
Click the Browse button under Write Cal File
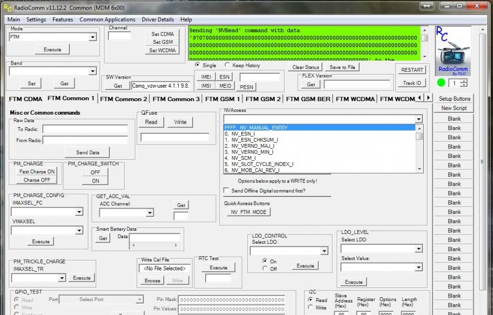(152, 280)
